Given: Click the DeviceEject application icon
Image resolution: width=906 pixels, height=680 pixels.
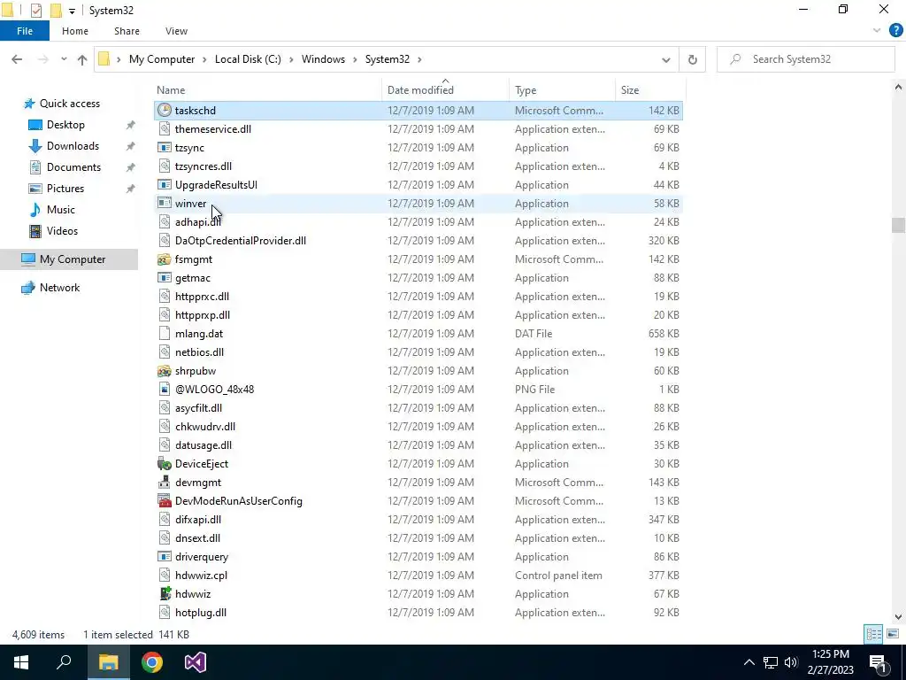Looking at the screenshot, I should tap(165, 464).
